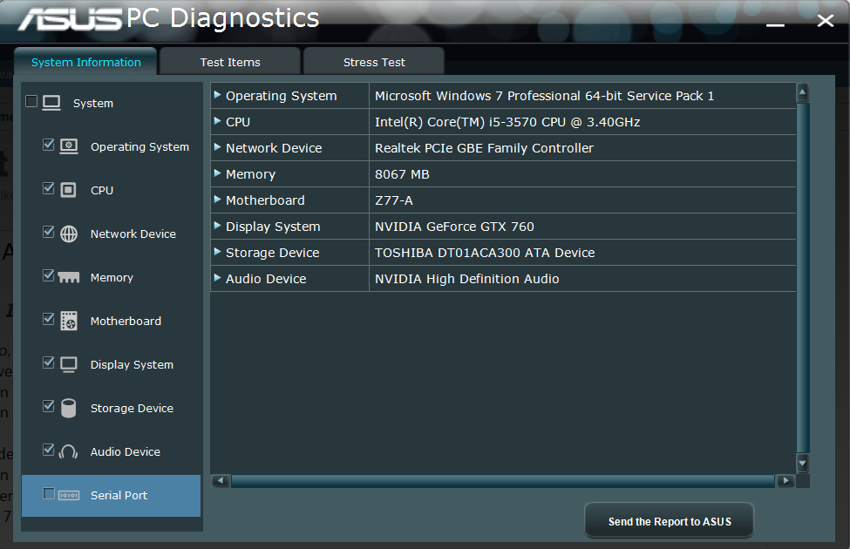This screenshot has height=549, width=850.
Task: Uncheck the CPU checkbox
Action: tap(49, 188)
